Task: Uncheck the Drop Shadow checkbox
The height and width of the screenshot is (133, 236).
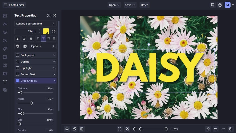Action: point(18,81)
